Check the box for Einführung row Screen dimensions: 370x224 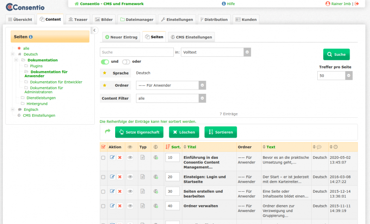(x=103, y=157)
